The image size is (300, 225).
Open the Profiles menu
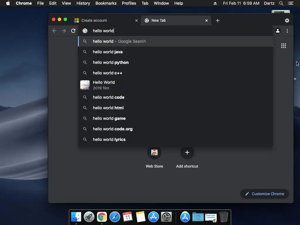129,3
